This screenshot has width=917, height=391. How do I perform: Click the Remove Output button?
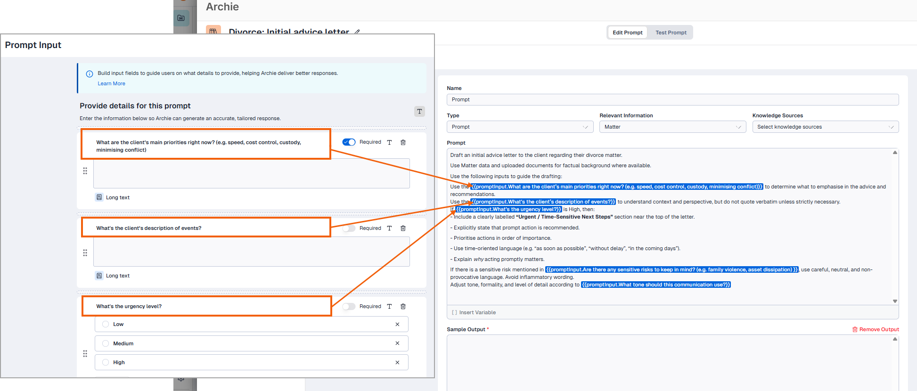pyautogui.click(x=876, y=329)
